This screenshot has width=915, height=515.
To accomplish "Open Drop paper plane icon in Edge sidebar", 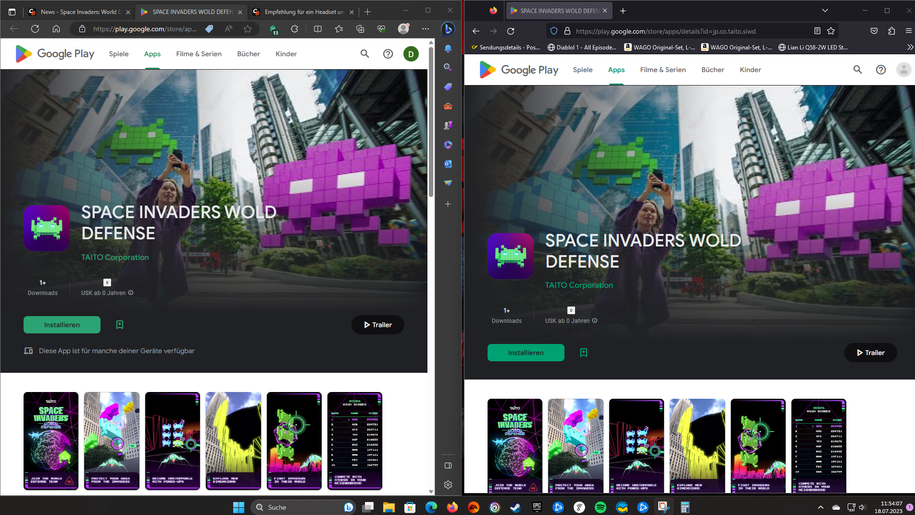I will [x=448, y=183].
